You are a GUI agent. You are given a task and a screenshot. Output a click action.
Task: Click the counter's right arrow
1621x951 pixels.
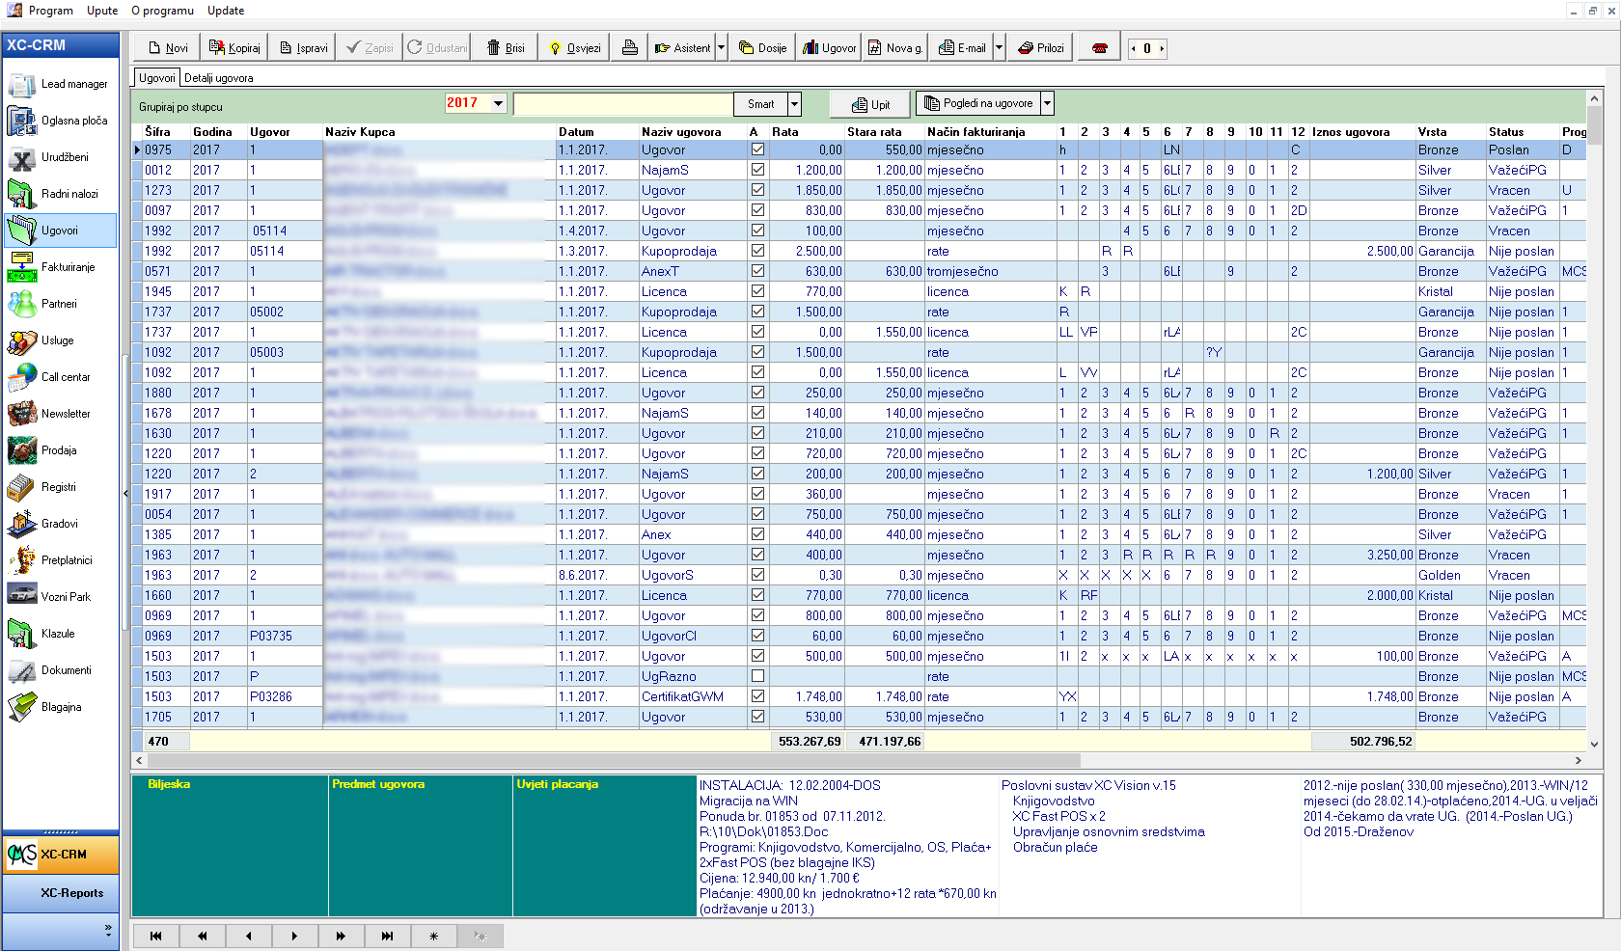pyautogui.click(x=1162, y=48)
